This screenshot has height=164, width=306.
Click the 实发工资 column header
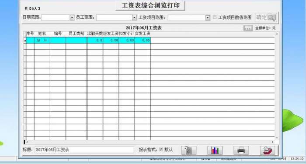(x=143, y=34)
